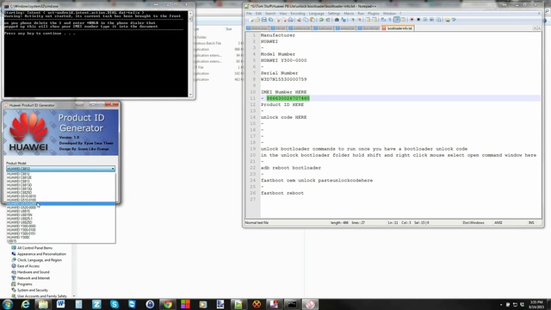Select HUAWEI C8812E in the model list

61,177
